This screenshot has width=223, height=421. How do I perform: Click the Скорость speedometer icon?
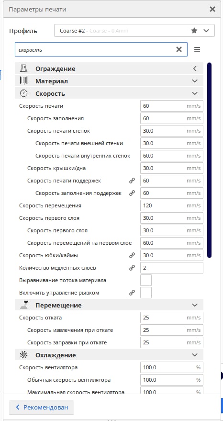click(x=24, y=94)
